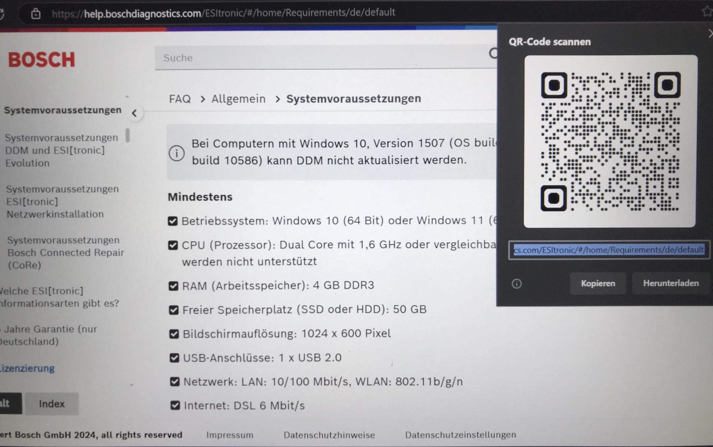Toggle the USB-Anschlüsse checkbox
Viewport: 713px width, 447px height.
(174, 358)
